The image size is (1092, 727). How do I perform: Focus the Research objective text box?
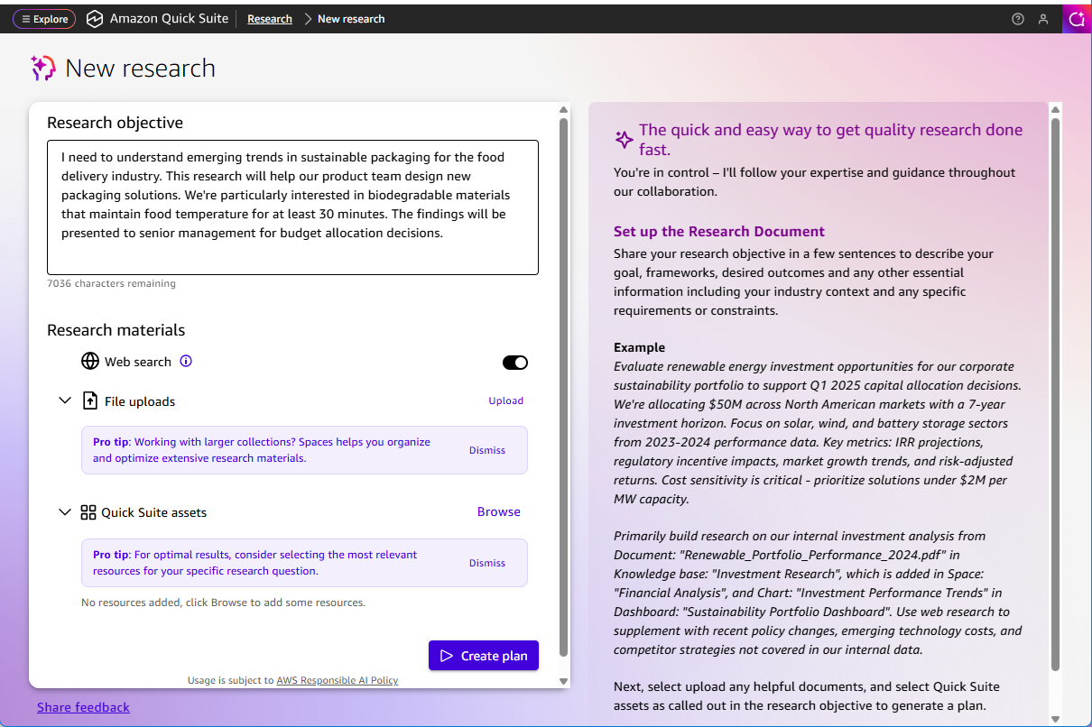(x=292, y=207)
